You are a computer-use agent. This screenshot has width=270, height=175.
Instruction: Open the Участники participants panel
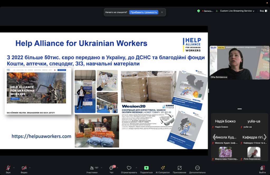tap(92, 169)
